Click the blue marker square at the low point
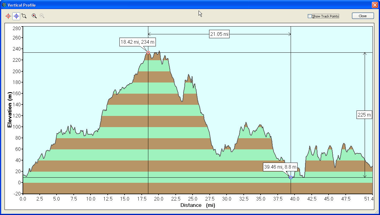 point(291,178)
